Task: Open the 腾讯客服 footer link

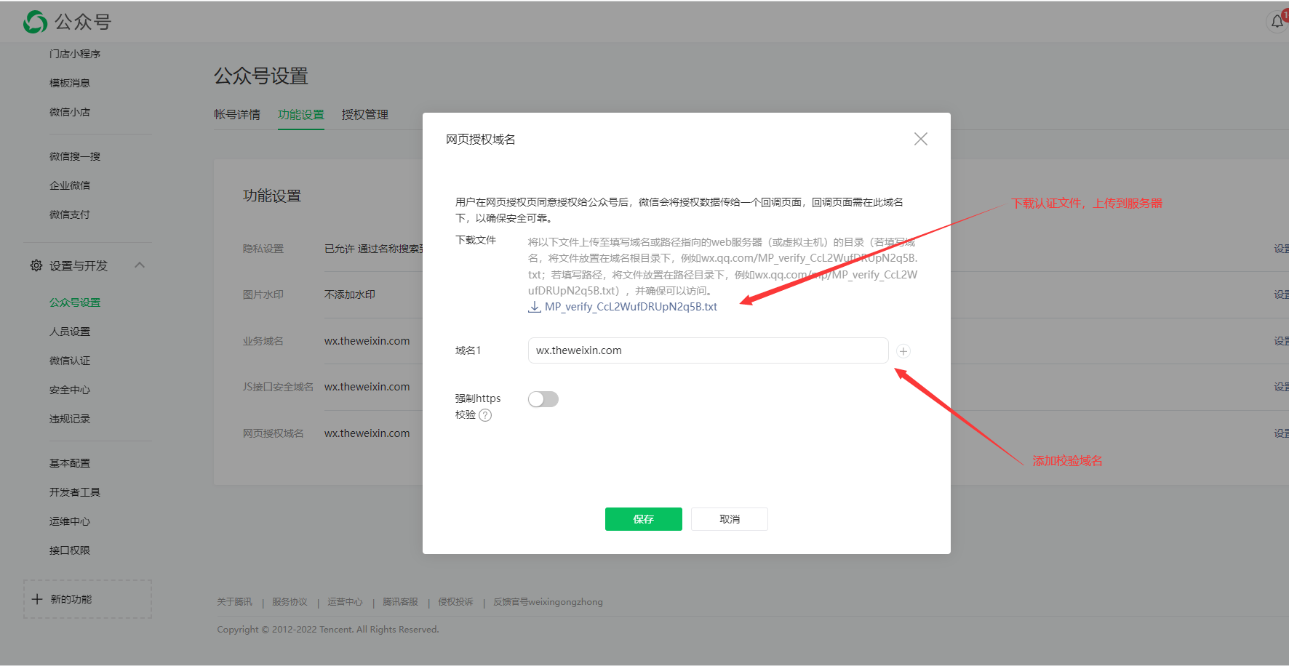Action: [x=400, y=602]
